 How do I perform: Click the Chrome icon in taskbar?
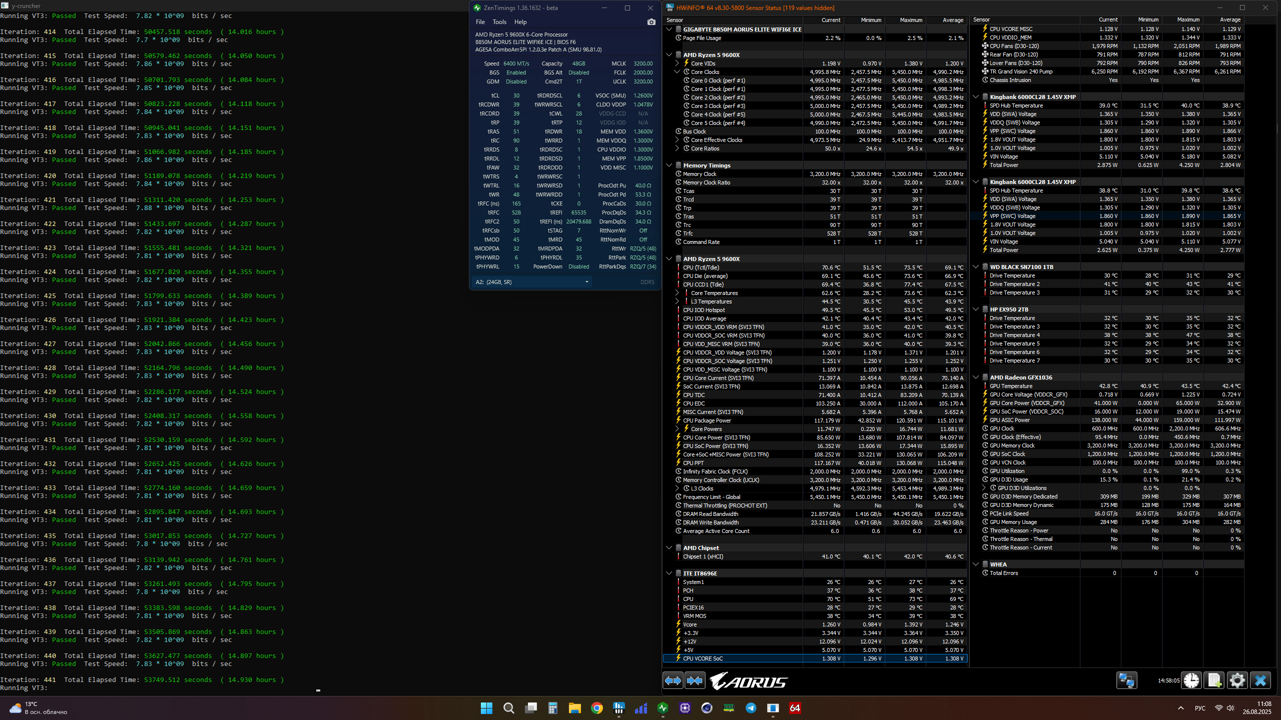pyautogui.click(x=596, y=708)
